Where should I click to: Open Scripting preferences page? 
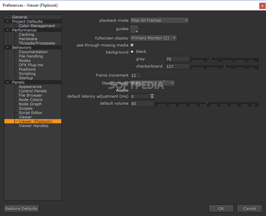[x=27, y=74]
